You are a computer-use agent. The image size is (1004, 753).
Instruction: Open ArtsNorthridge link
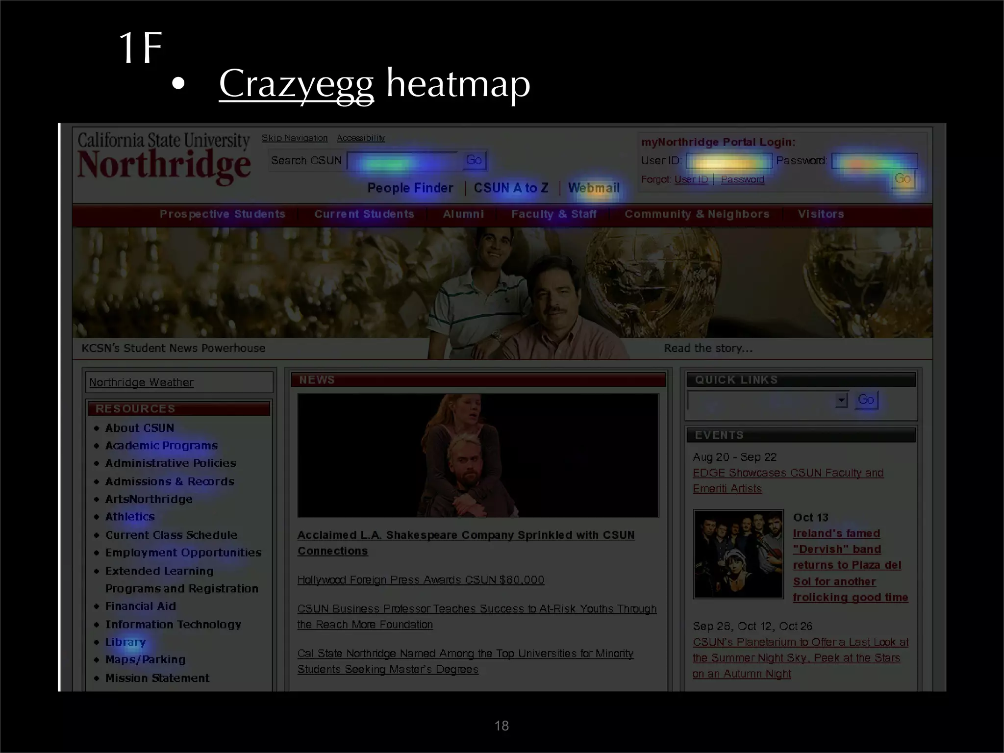click(x=149, y=499)
